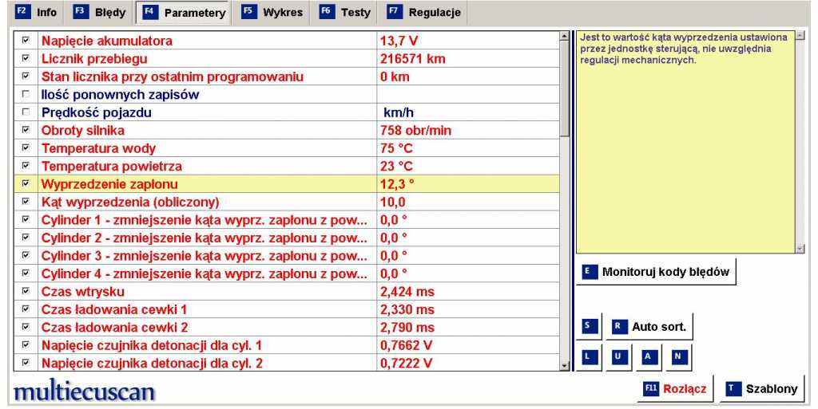Click the A shortcut button
Image resolution: width=818 pixels, height=409 pixels.
(649, 356)
